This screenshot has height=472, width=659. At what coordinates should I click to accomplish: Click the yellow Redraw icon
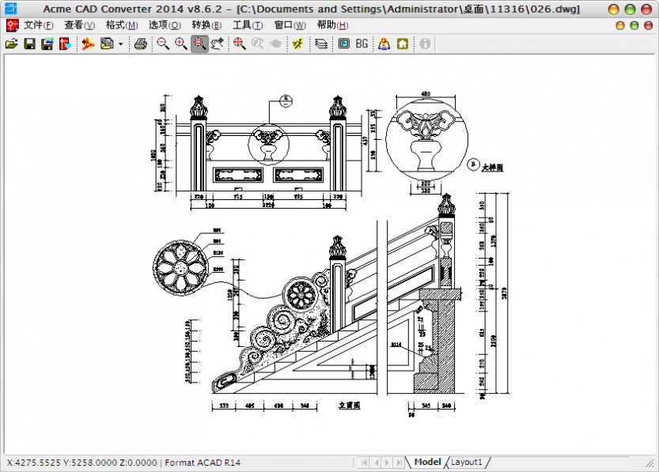click(x=298, y=43)
